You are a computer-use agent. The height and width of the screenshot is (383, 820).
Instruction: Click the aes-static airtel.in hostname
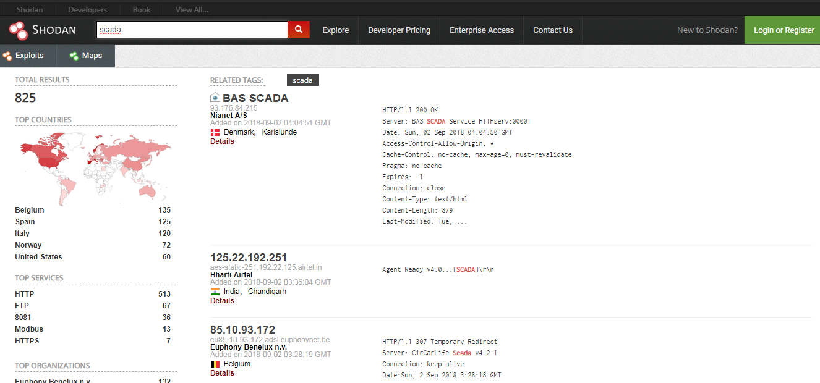click(x=266, y=267)
